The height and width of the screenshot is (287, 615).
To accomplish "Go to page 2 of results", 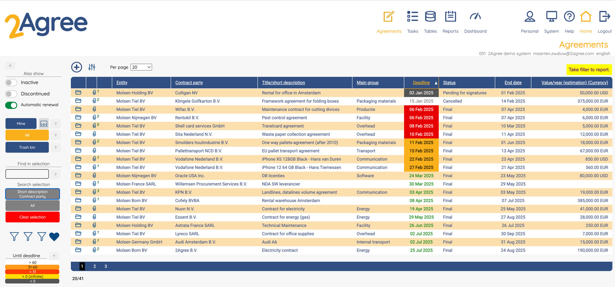I will coord(95,266).
